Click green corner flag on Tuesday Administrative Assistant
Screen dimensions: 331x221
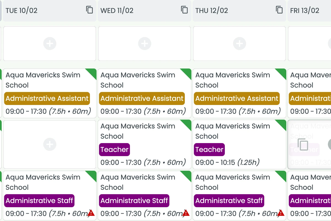tap(92, 73)
